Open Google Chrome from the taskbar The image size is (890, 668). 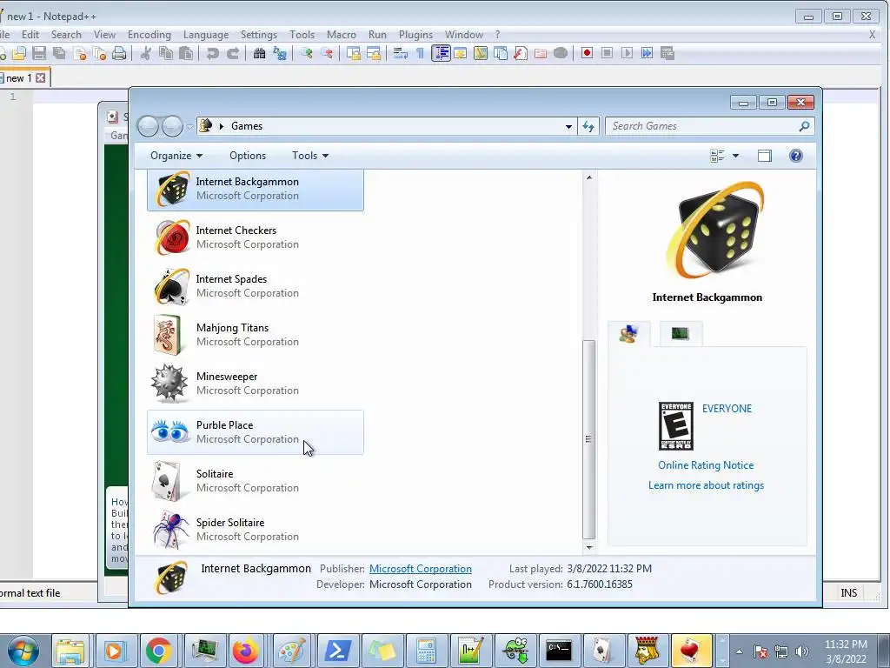pos(159,651)
